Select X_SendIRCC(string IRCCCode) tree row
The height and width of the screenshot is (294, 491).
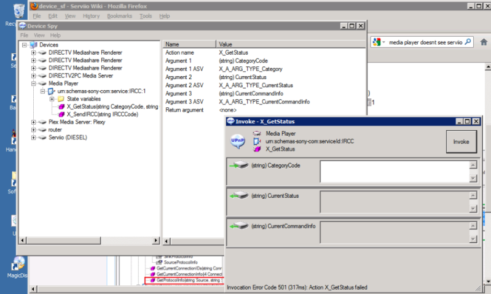[x=103, y=115]
